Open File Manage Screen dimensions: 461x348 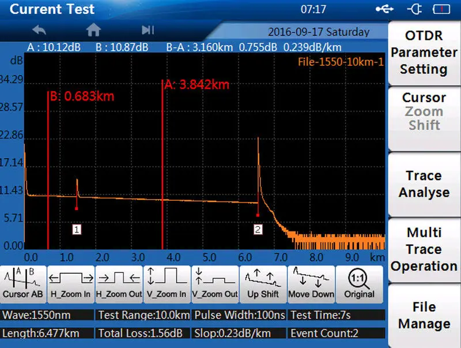(424, 316)
